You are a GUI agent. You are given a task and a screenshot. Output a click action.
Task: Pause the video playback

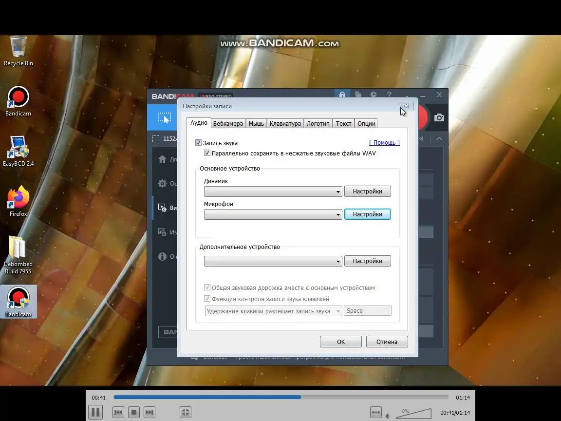[x=95, y=412]
